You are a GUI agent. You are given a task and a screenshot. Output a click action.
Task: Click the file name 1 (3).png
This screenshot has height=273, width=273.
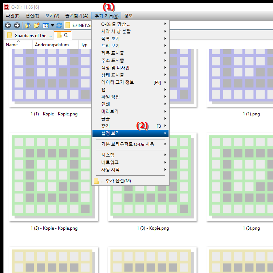(251, 228)
